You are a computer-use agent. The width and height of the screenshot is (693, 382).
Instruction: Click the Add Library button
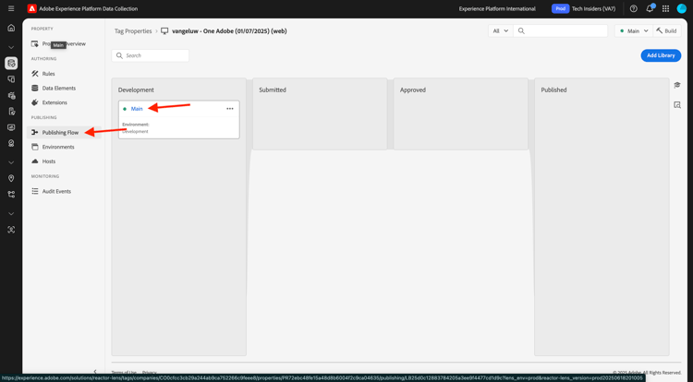(661, 55)
